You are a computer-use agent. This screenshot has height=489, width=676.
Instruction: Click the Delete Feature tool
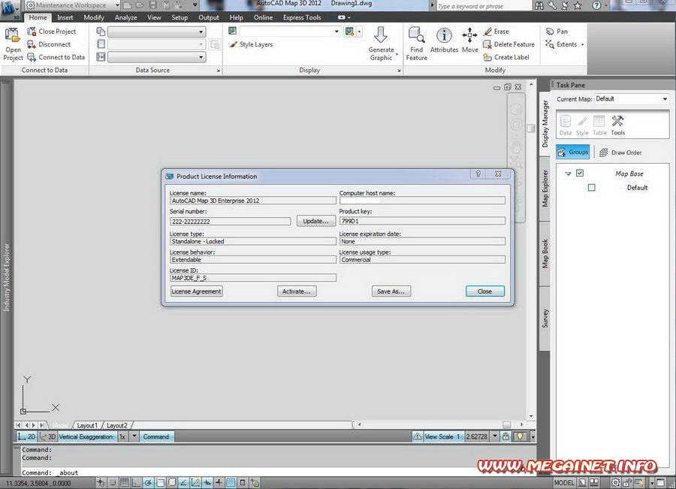click(509, 44)
